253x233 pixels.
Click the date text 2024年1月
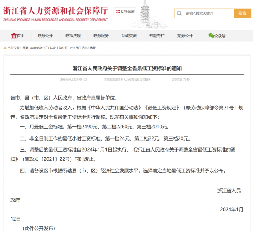point(232,210)
